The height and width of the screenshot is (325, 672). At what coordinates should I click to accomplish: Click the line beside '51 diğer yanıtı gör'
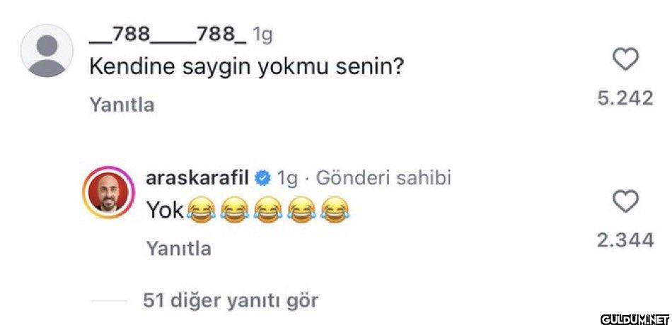tap(109, 301)
